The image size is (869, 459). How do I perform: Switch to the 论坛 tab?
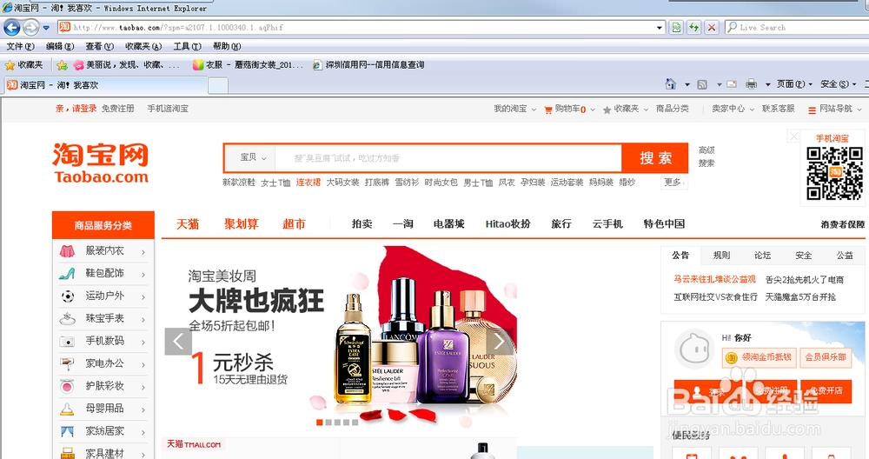[762, 256]
